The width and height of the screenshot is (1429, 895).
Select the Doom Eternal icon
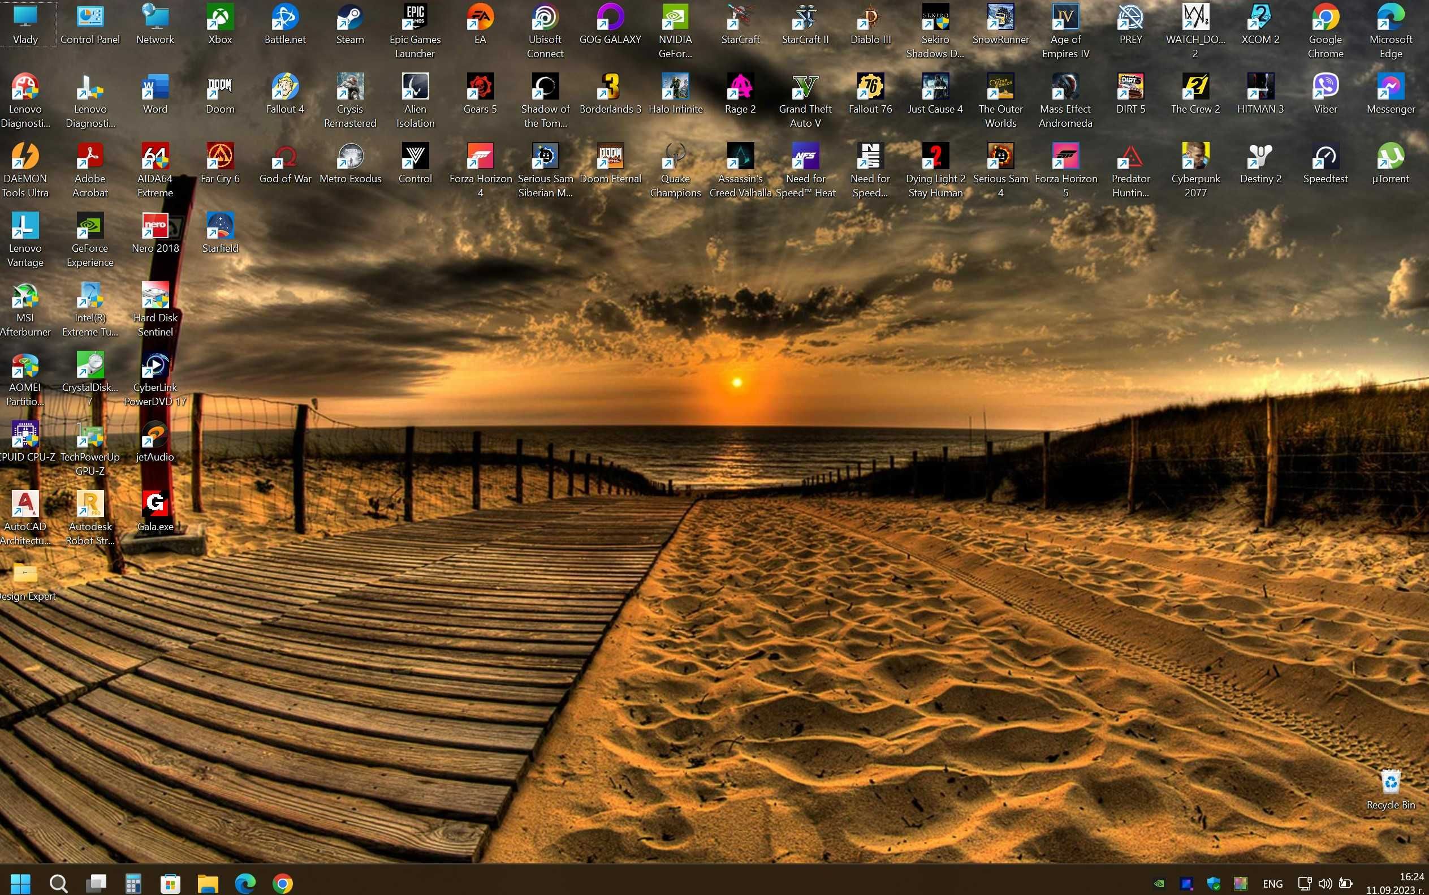[x=610, y=164]
